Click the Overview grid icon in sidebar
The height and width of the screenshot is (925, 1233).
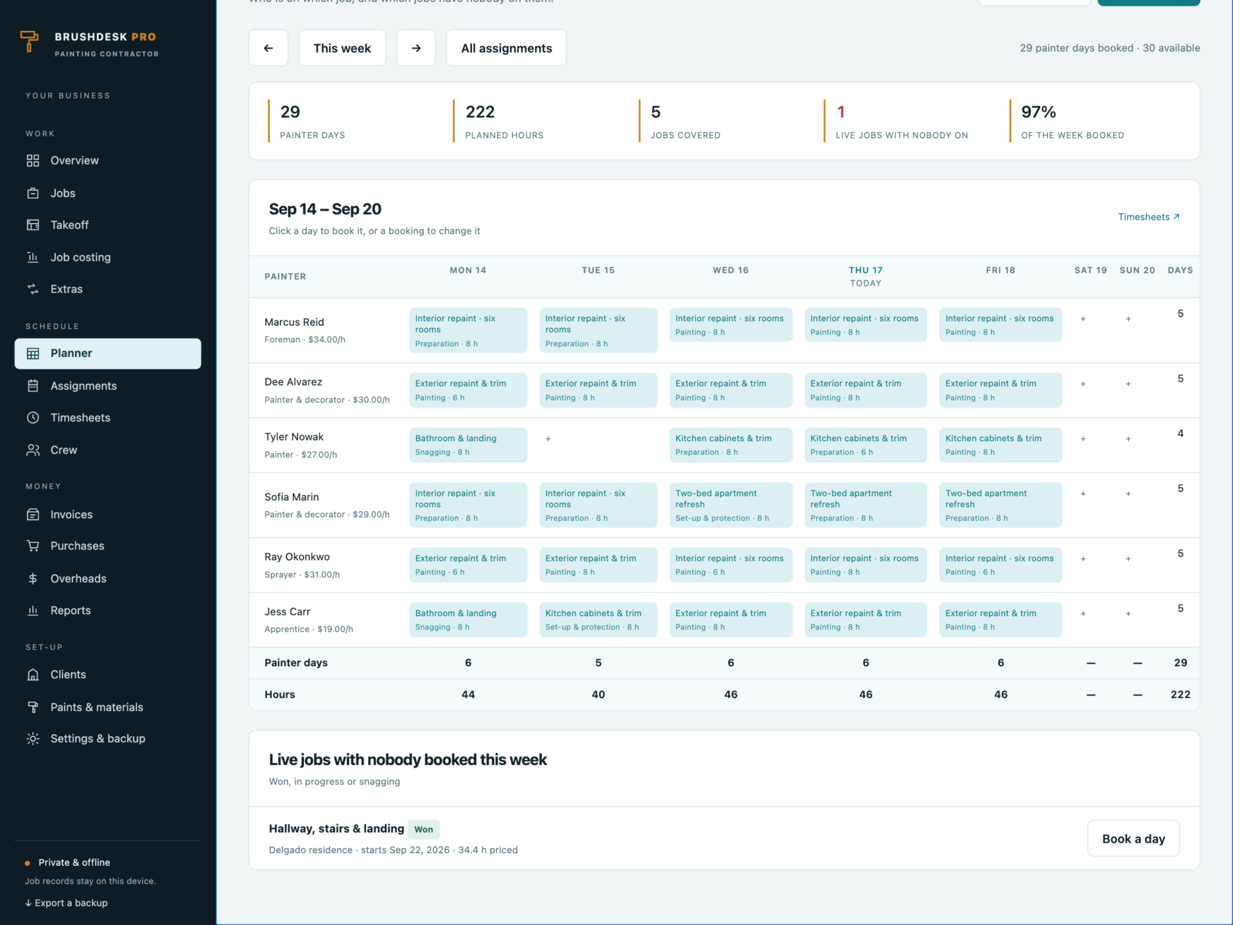(33, 161)
